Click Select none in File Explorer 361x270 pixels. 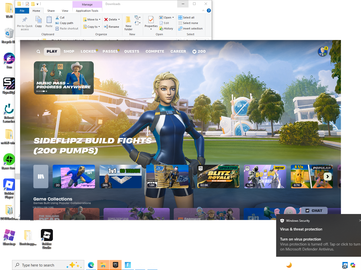tap(188, 23)
